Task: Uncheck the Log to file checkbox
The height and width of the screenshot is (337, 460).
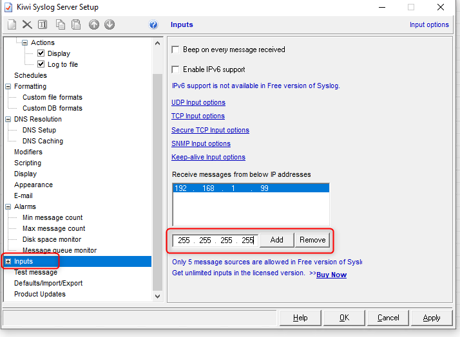Action: (x=41, y=64)
